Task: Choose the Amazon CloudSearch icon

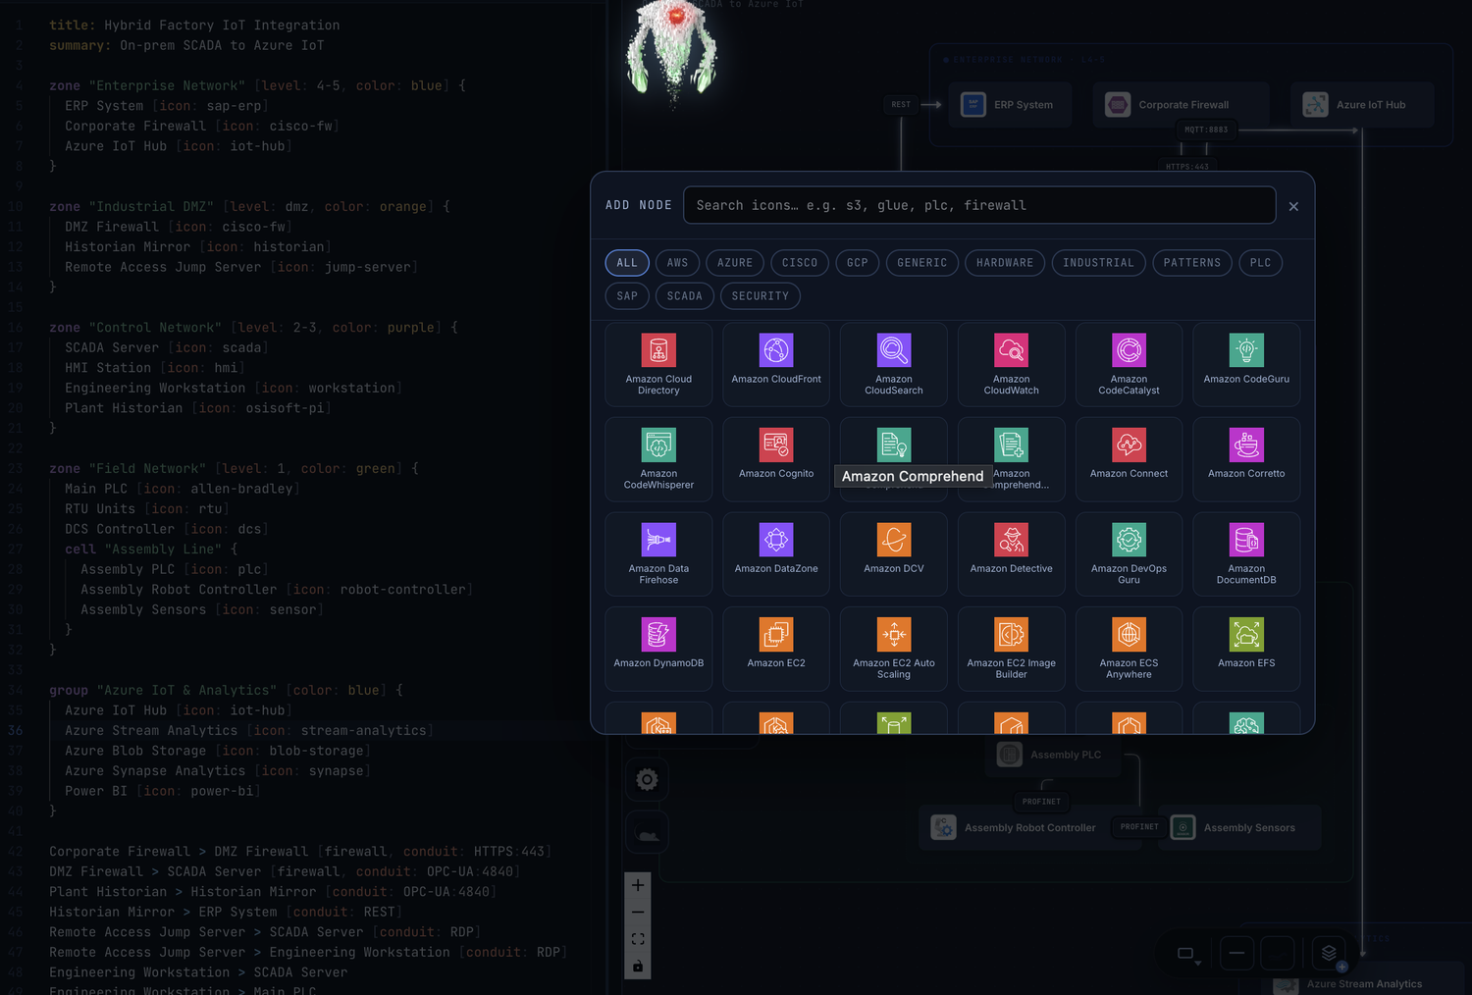Action: click(894, 364)
